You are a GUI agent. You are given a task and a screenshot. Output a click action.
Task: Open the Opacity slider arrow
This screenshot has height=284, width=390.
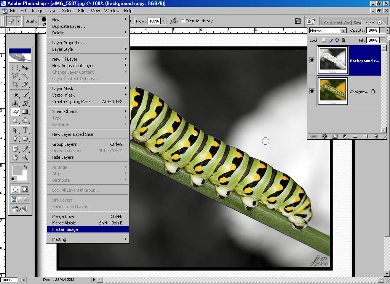coord(382,30)
